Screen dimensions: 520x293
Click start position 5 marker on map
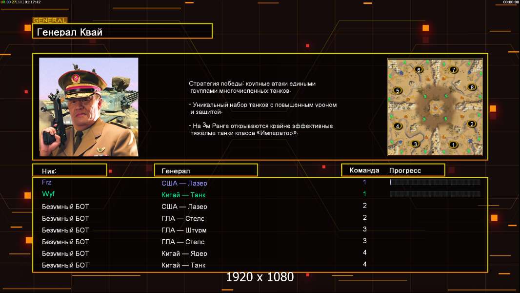tap(398, 90)
